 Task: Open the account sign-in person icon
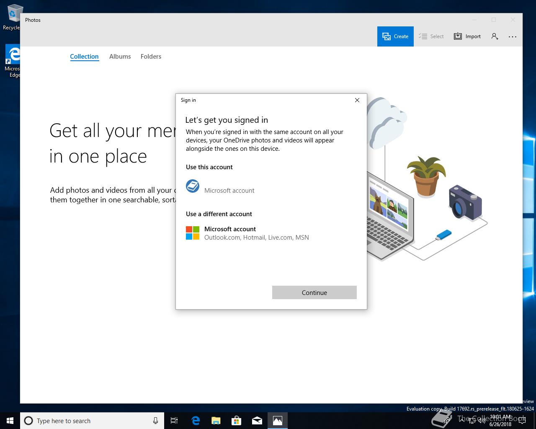coord(495,36)
